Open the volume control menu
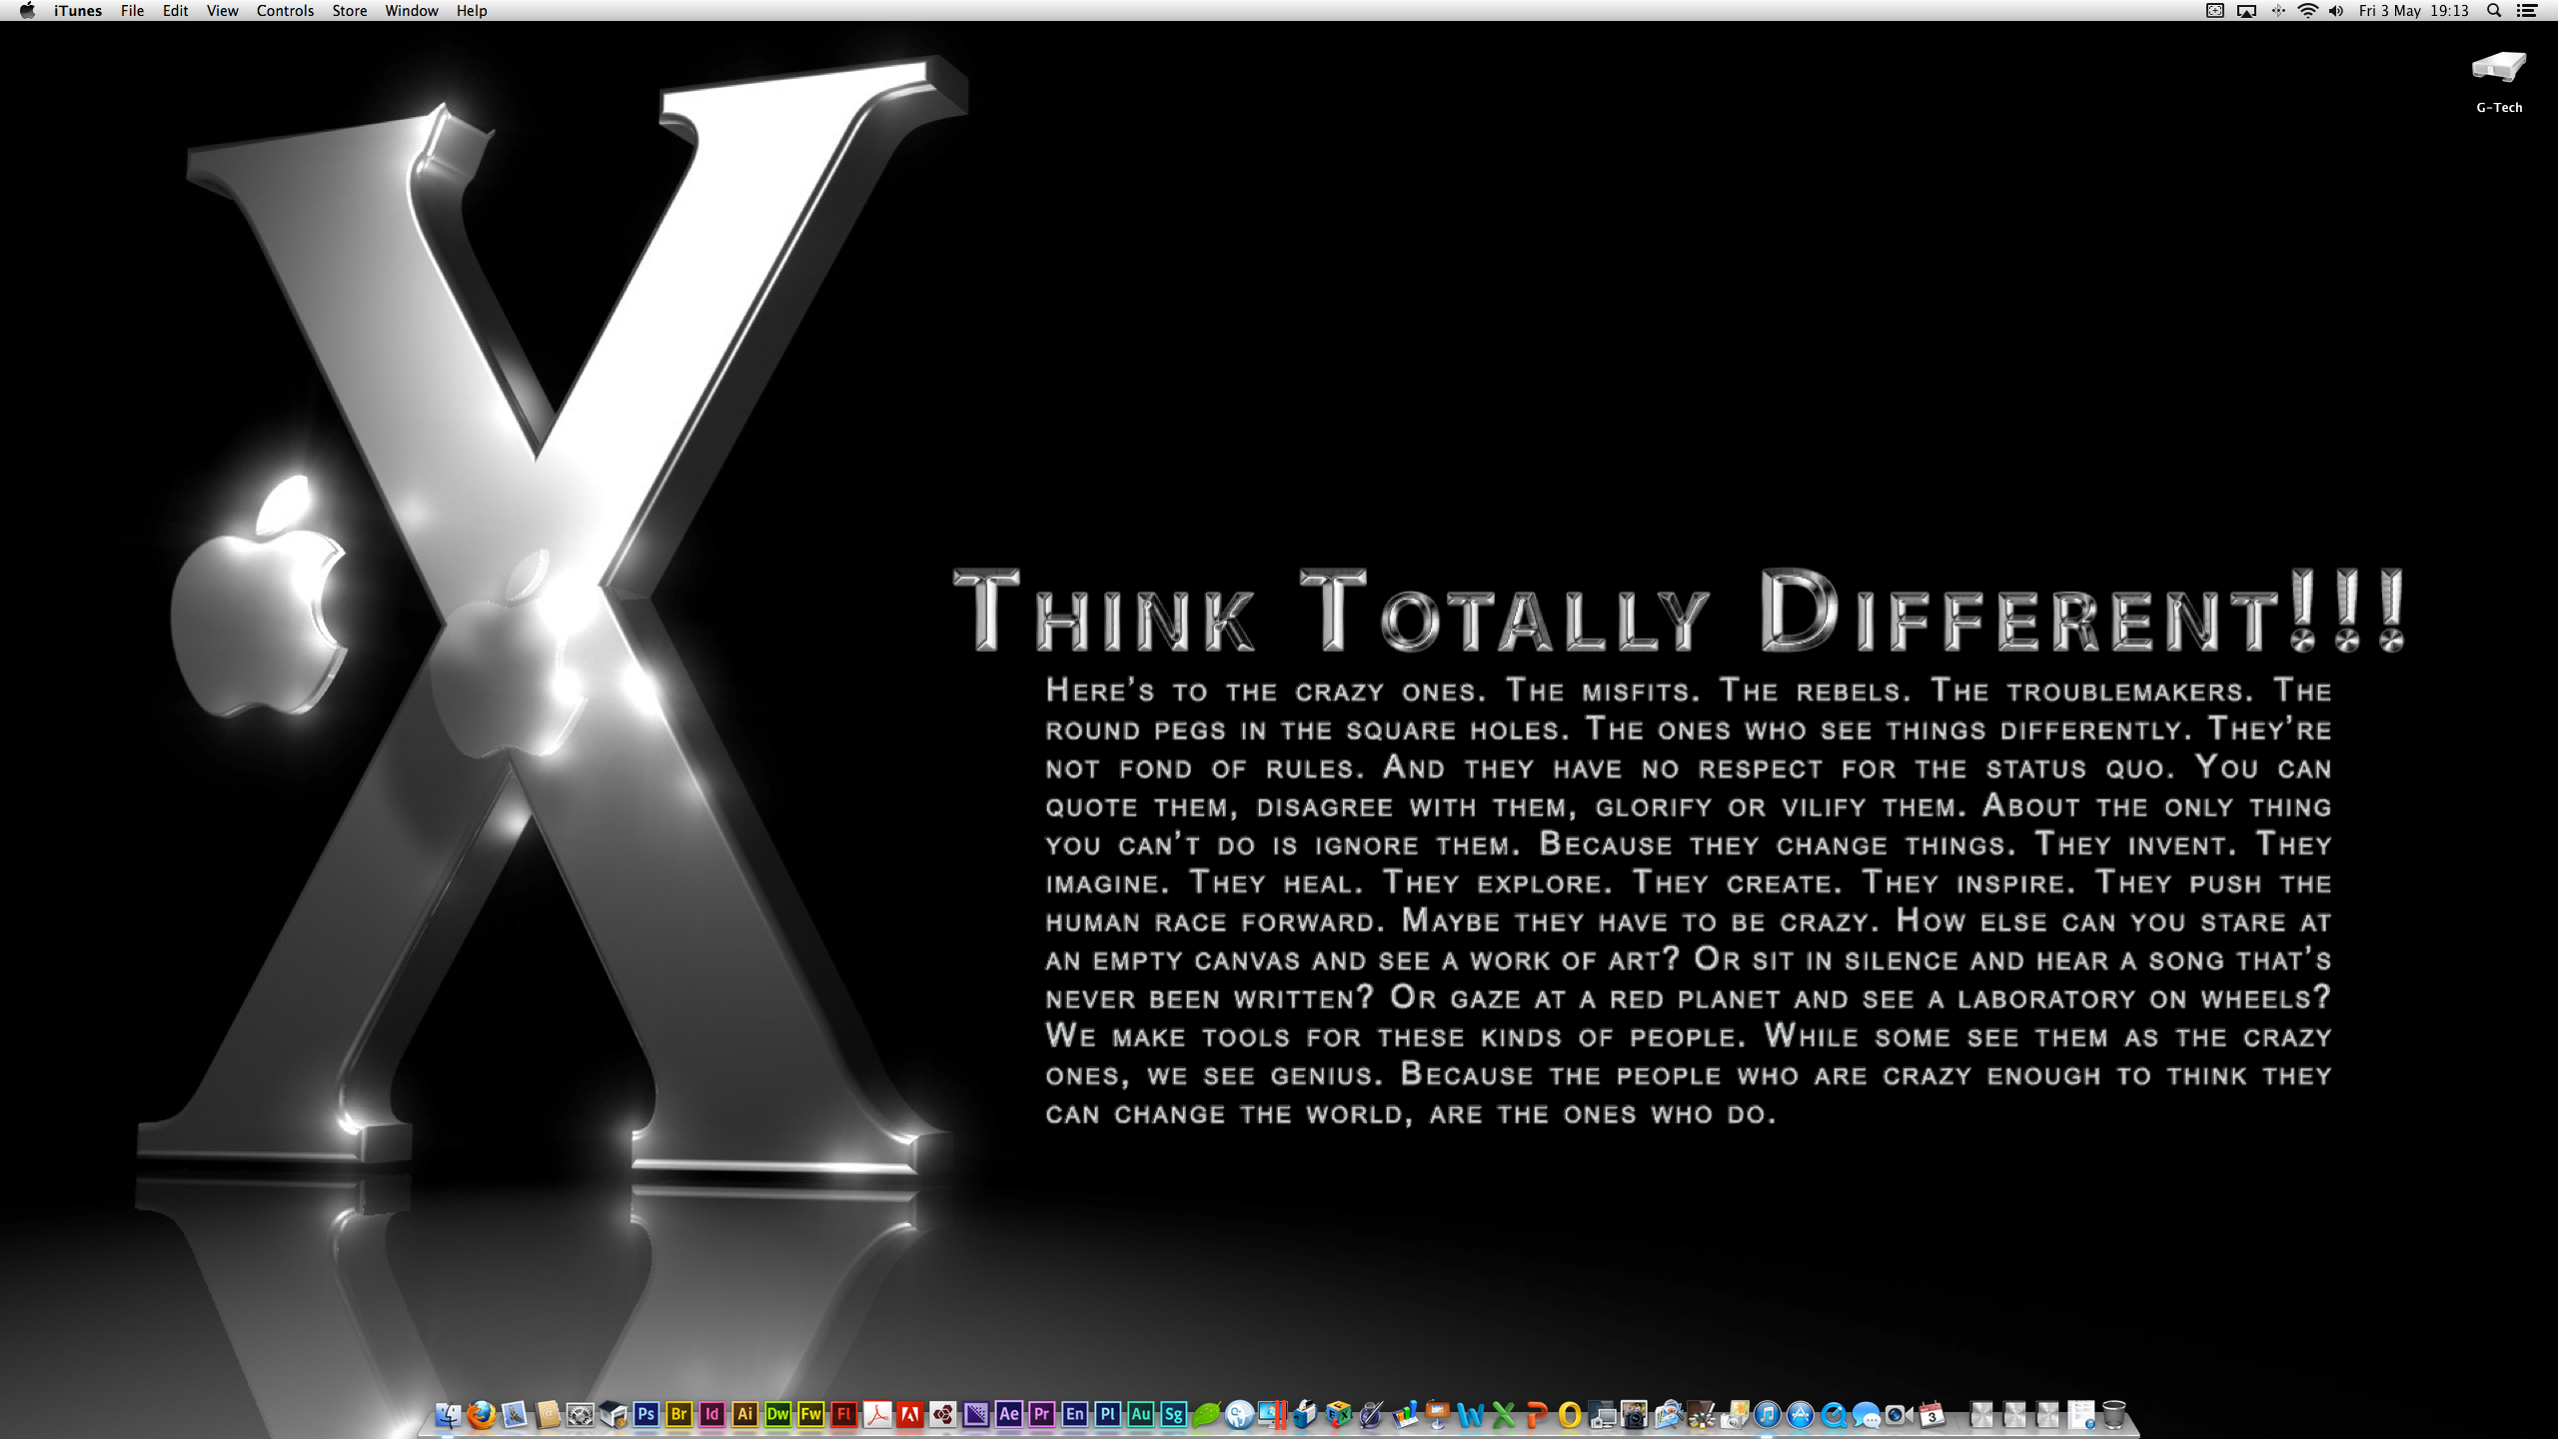 click(2336, 11)
